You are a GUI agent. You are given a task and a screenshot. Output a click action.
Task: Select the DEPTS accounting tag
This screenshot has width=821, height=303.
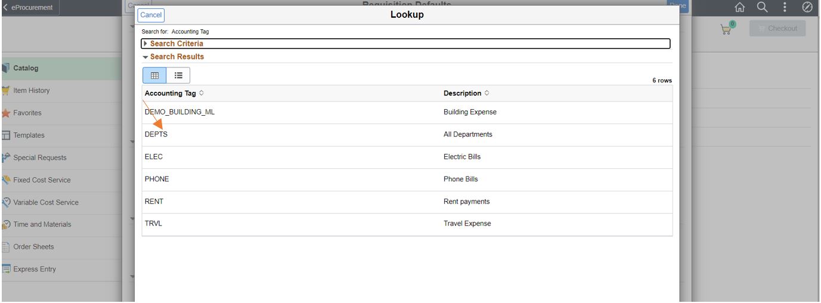[x=156, y=135]
